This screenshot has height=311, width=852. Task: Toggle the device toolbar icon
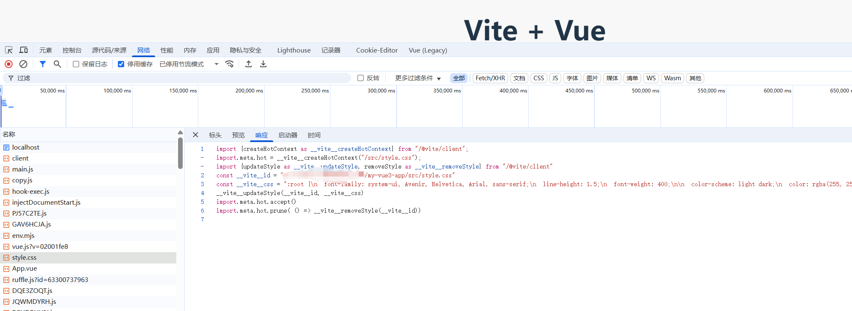[x=24, y=50]
